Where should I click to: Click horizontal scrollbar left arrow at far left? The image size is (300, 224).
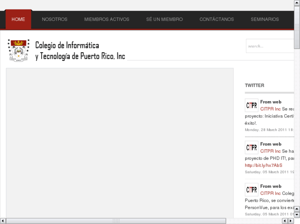[x=3, y=221]
